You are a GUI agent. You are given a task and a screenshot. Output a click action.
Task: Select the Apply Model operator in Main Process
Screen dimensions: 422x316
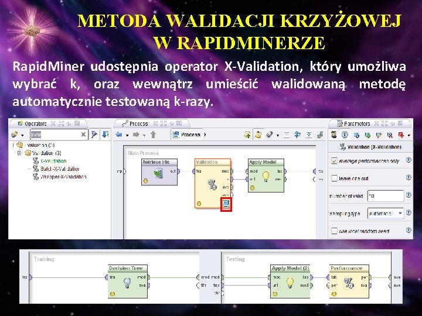pos(266,176)
